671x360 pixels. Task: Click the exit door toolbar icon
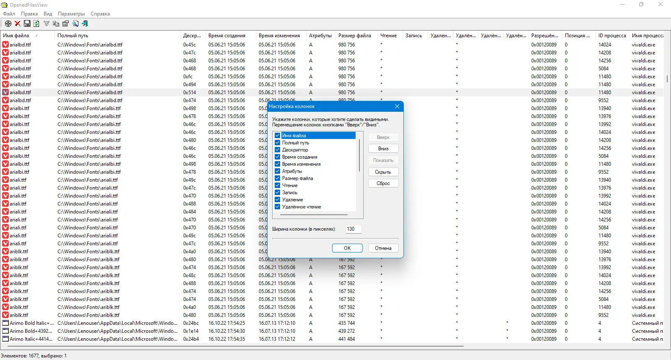(85, 23)
